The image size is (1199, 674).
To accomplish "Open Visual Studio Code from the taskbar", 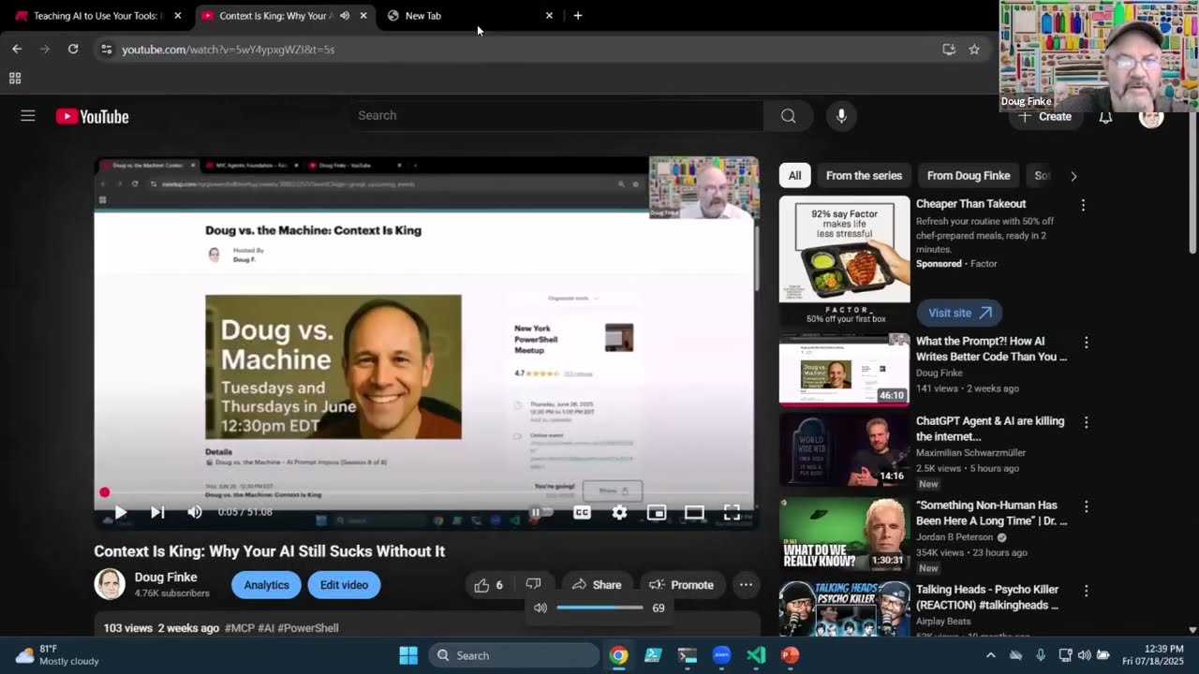I will (756, 655).
